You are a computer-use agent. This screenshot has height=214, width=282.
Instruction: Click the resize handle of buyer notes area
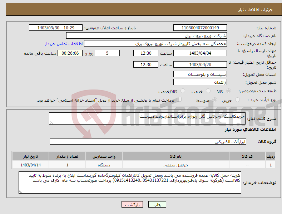[x=21, y=191]
